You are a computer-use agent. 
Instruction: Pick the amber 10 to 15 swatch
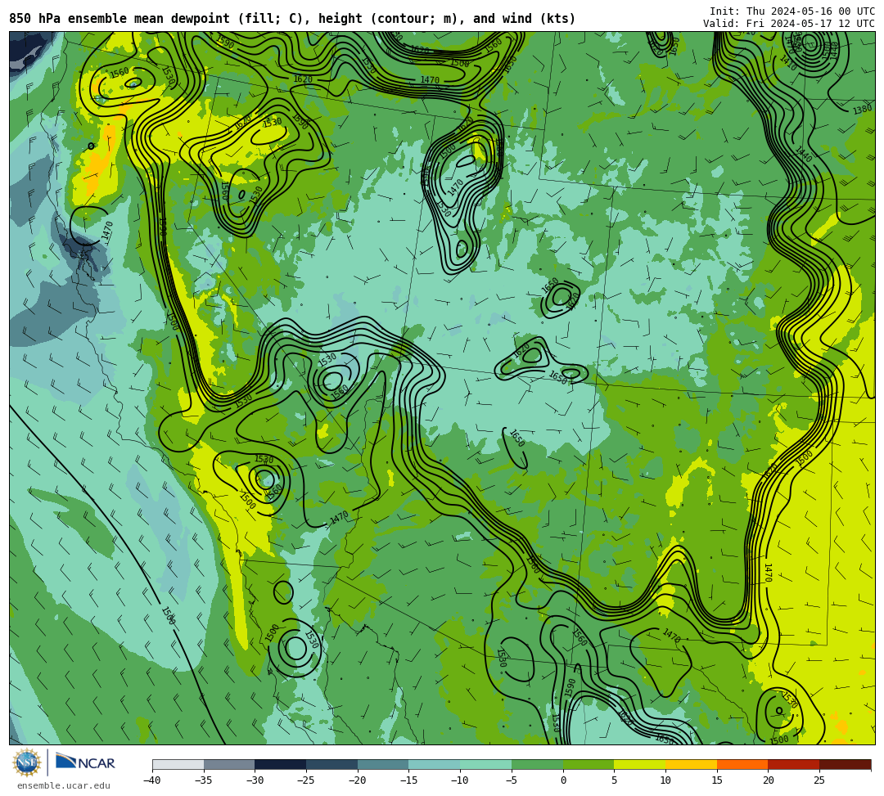[691, 764]
